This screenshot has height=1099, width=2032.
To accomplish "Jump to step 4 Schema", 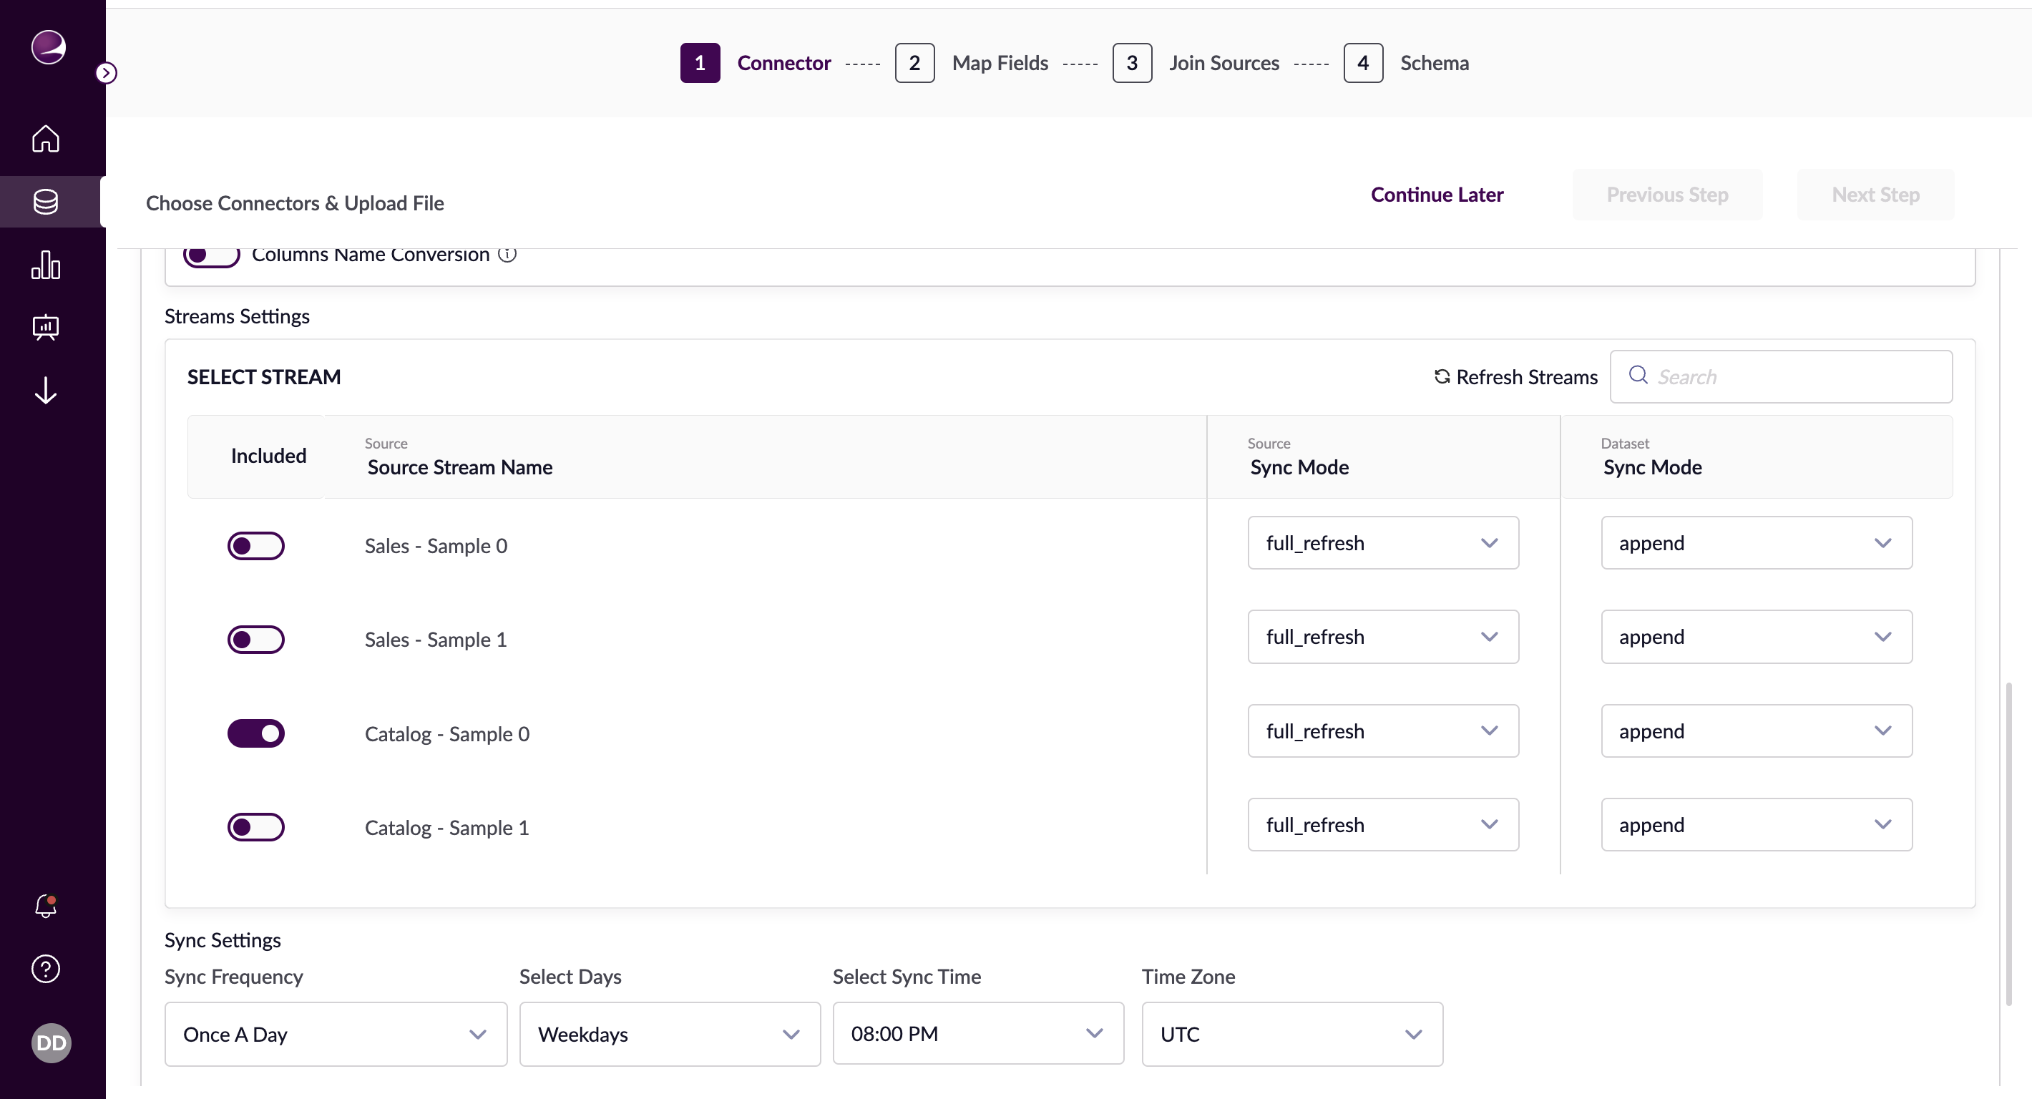I will (x=1362, y=63).
